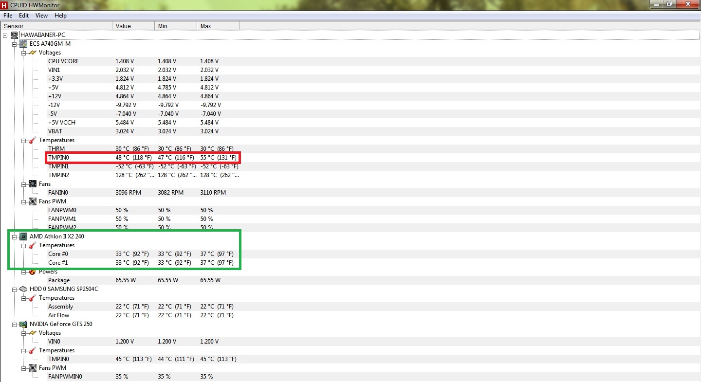Select the -12V voltage row
Viewport: 701px width, 382px height.
(373, 105)
